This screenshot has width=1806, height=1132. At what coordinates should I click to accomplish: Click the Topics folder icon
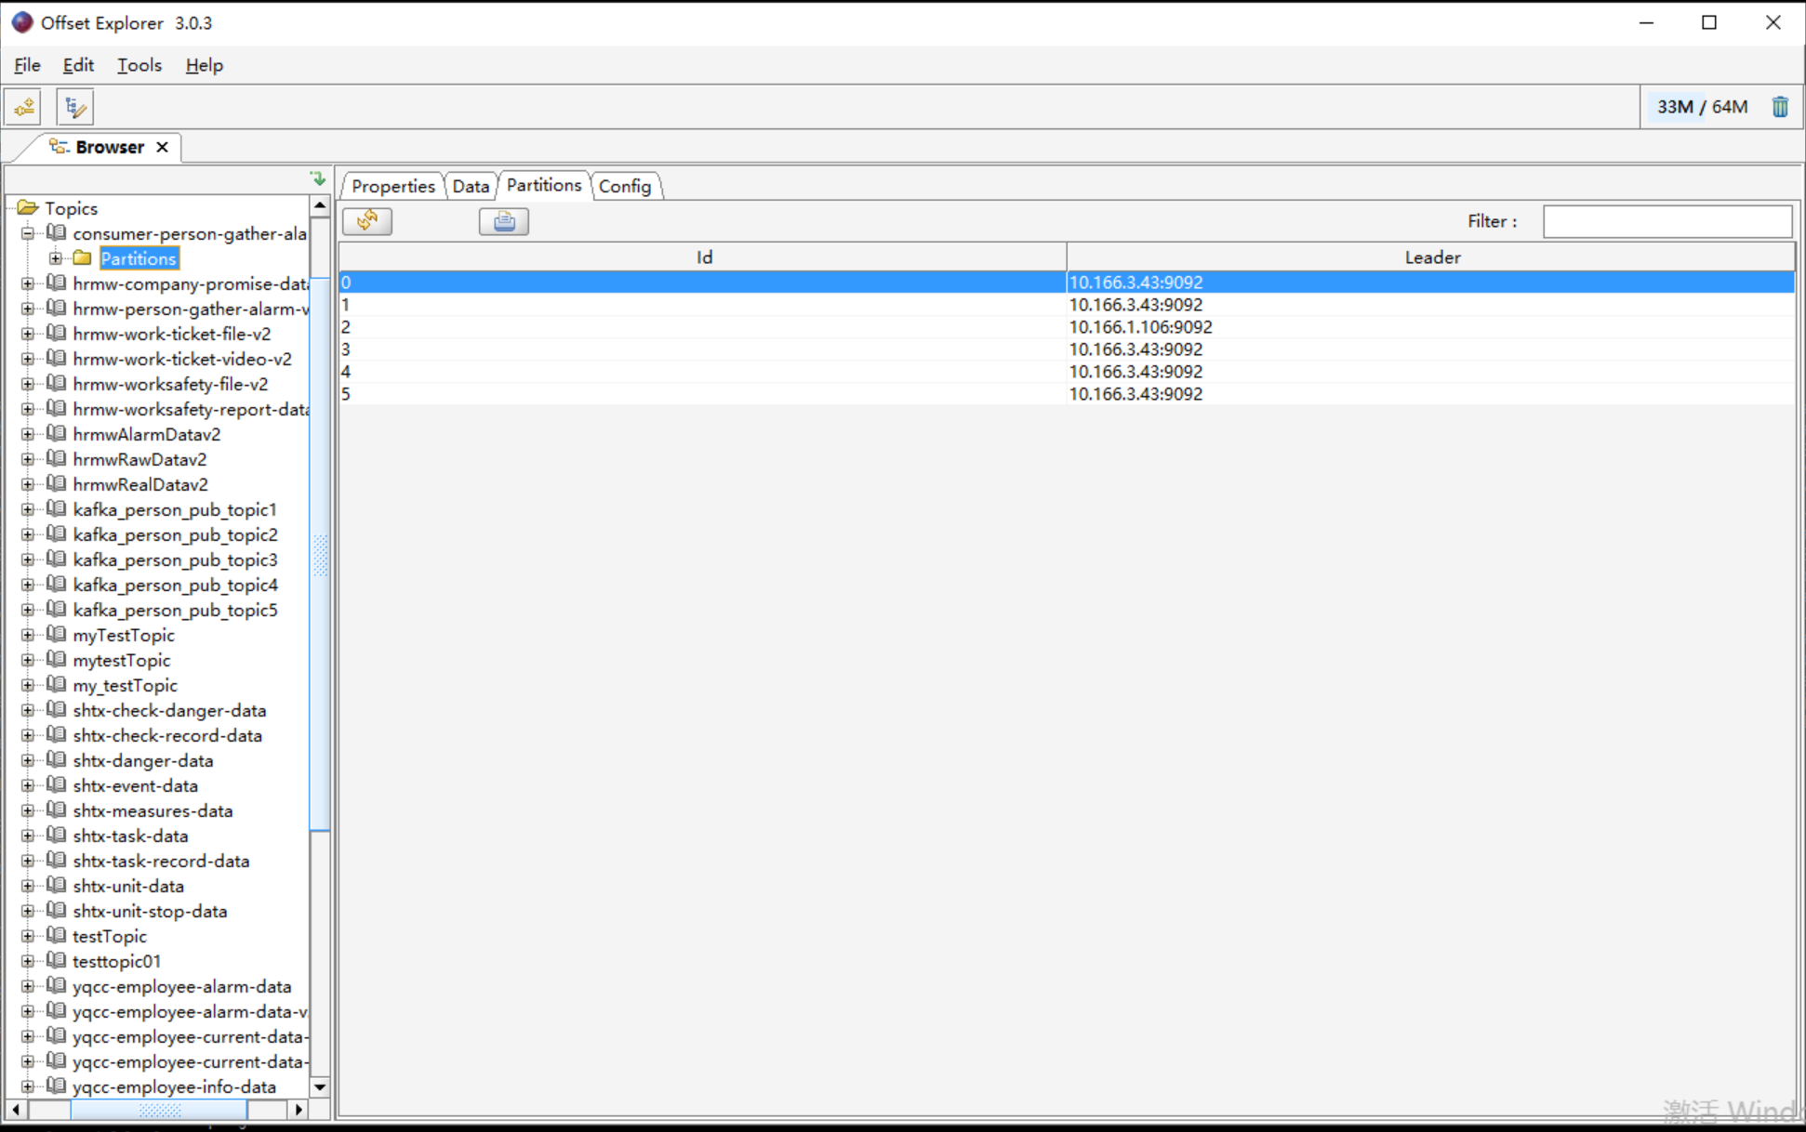27,208
